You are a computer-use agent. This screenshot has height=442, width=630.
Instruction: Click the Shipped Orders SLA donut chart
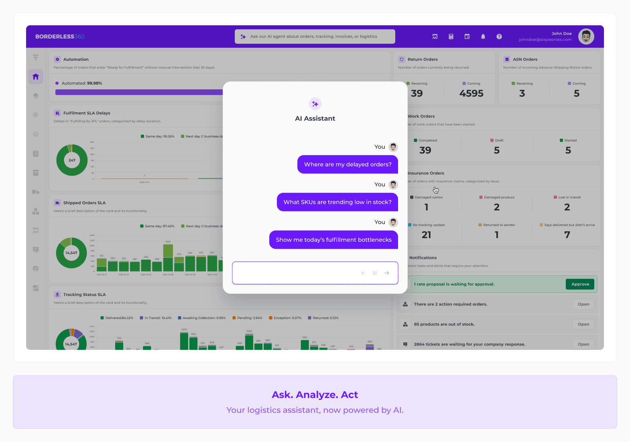click(71, 253)
